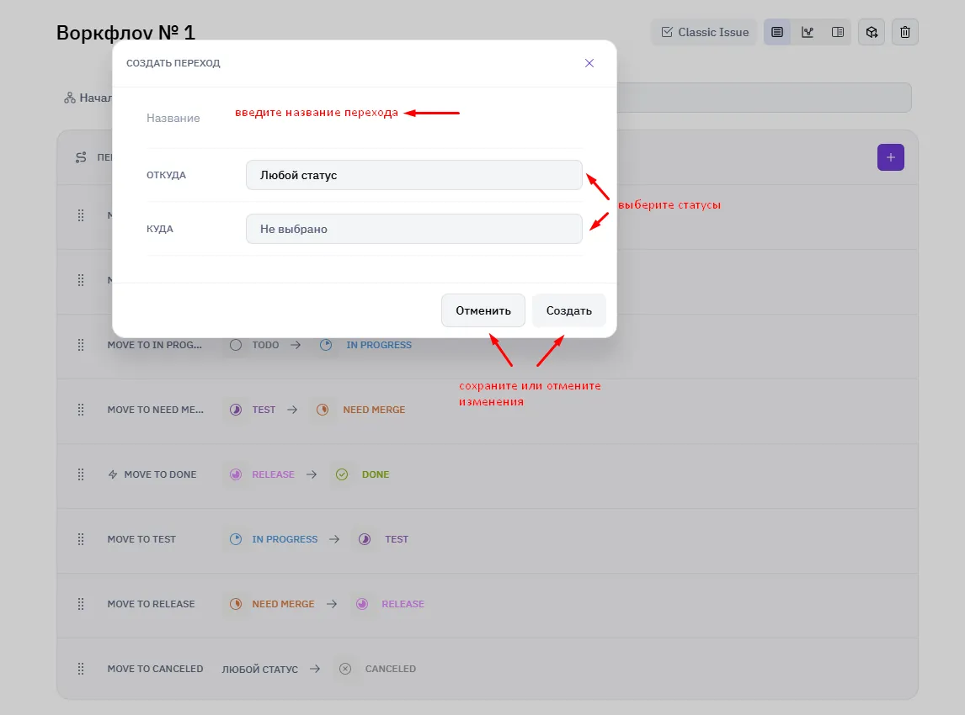Viewport: 965px width, 715px height.
Task: Click the TEST icon in MOVE TO TEST row
Action: point(365,539)
